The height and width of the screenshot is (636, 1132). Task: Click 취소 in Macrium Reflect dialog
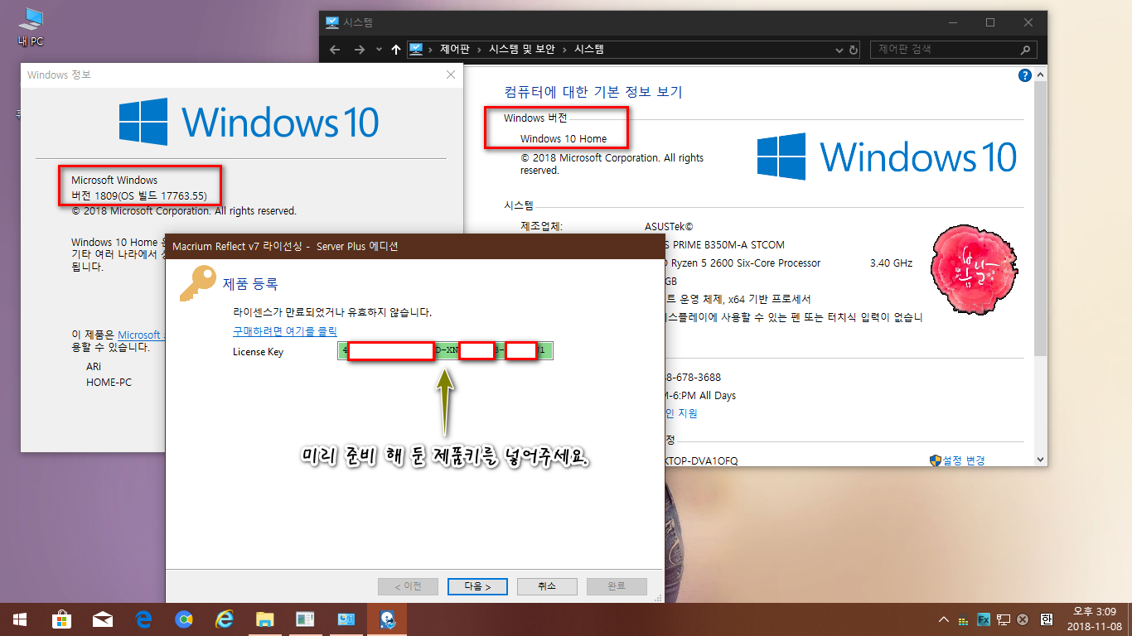click(547, 586)
